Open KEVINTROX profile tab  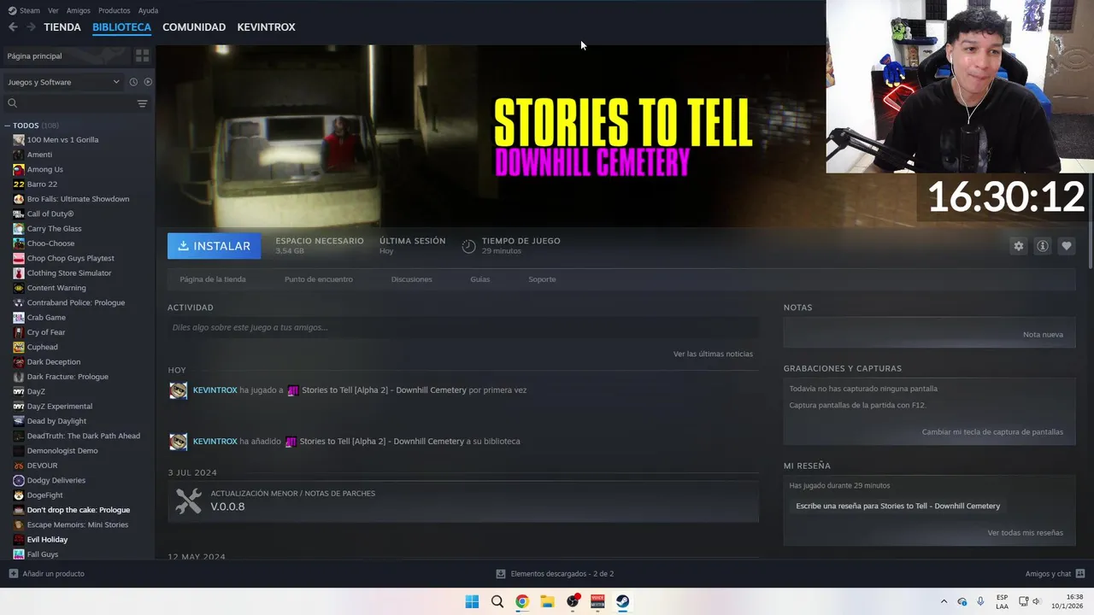click(266, 27)
